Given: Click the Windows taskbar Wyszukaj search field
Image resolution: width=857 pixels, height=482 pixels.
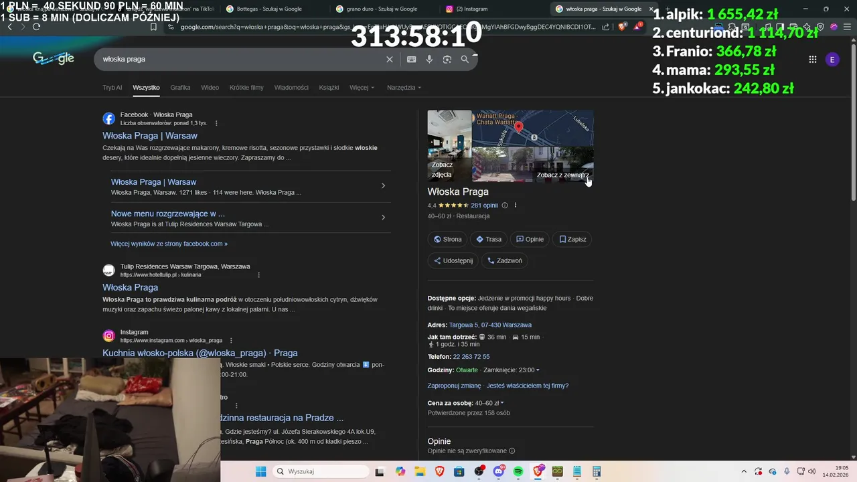Looking at the screenshot, I should [321, 471].
